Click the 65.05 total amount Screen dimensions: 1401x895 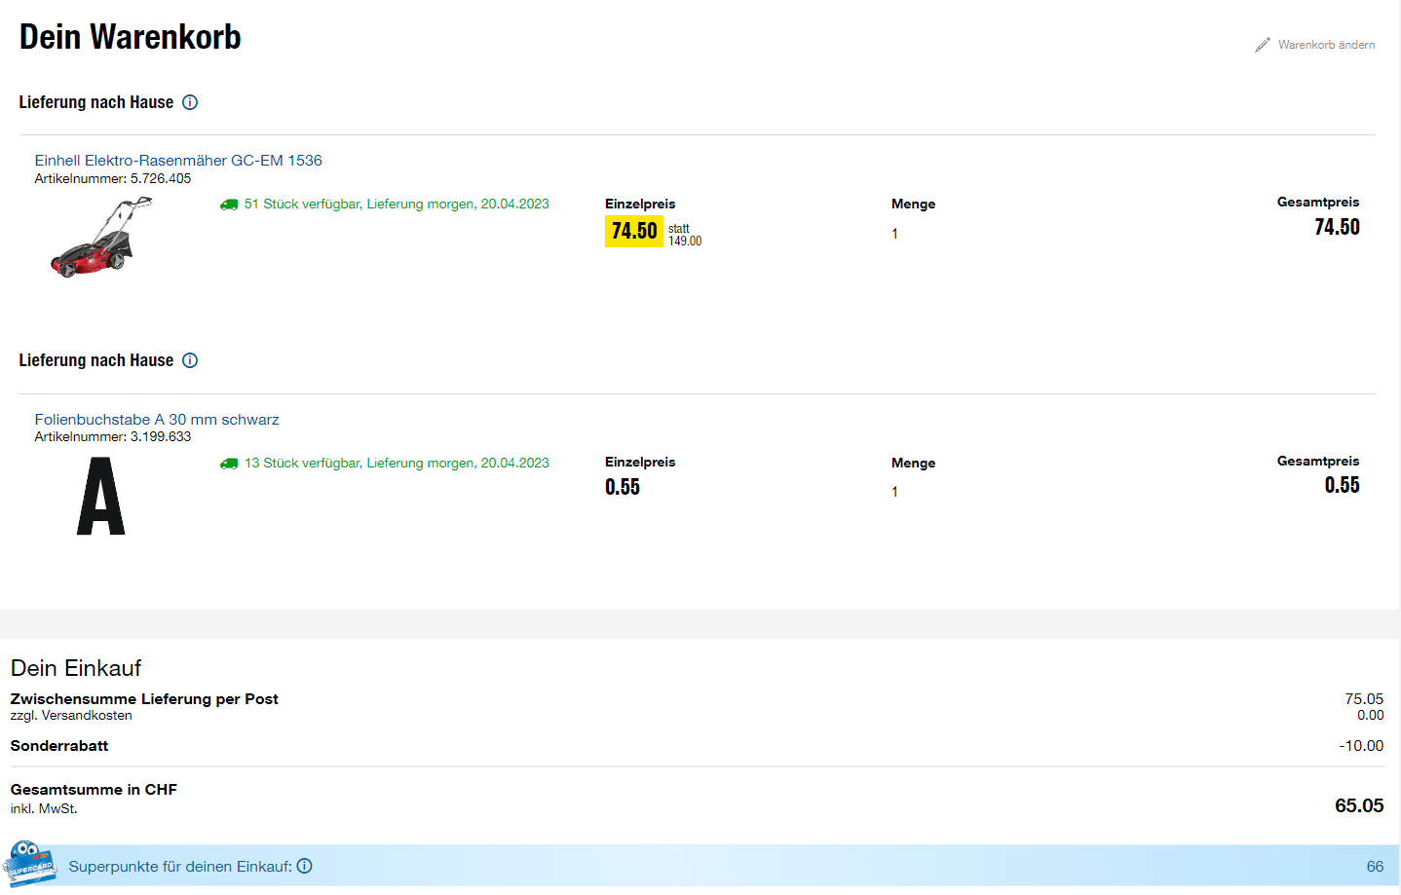pos(1358,805)
